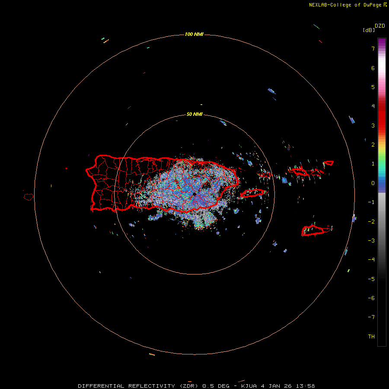Click the "100 NMI" range ring label
Screen dimensions: 389x389
194,34
